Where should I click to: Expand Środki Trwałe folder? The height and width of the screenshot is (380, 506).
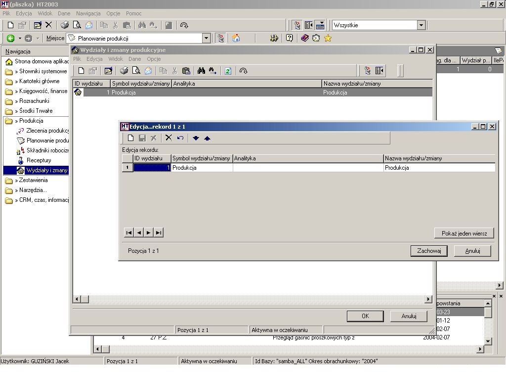(33, 111)
